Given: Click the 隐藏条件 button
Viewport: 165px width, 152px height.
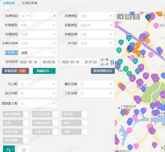Looking at the screenshot, I should pyautogui.click(x=44, y=71).
